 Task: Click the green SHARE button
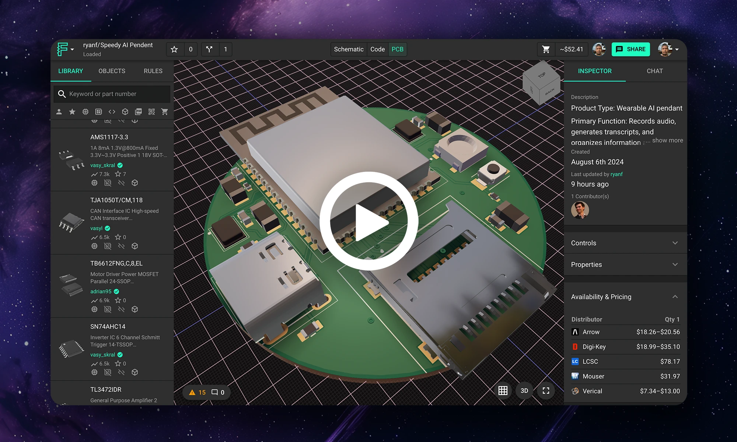point(631,49)
